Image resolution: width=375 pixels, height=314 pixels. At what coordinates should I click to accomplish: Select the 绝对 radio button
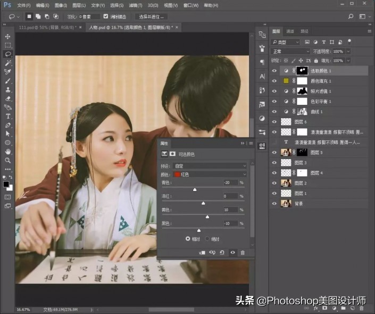(x=207, y=238)
